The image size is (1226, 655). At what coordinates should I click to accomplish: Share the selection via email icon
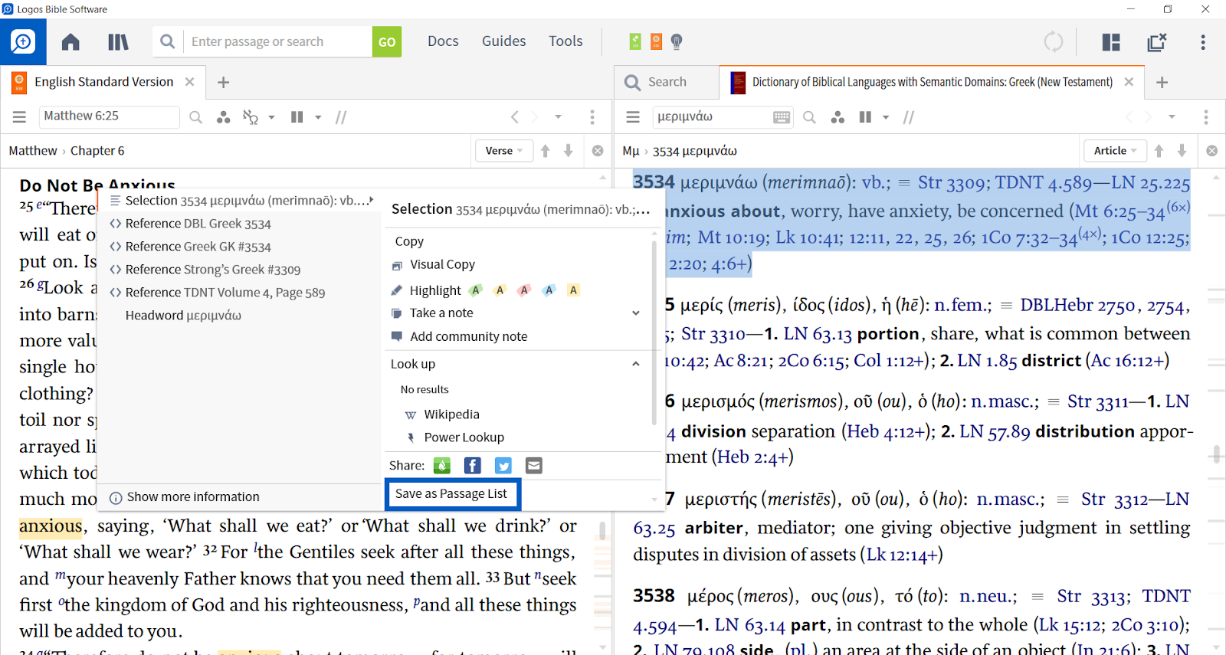coord(534,465)
